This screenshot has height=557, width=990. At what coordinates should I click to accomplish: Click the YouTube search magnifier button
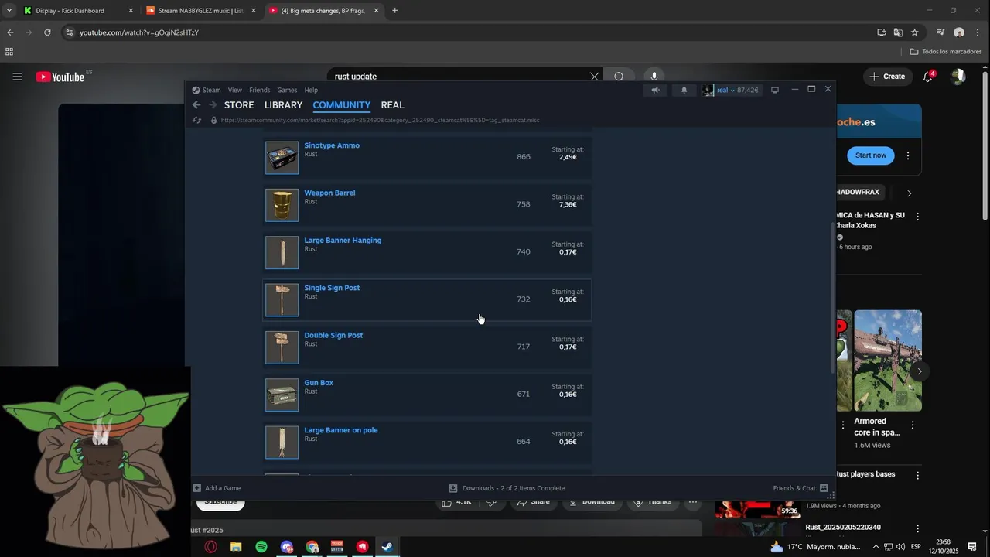619,77
